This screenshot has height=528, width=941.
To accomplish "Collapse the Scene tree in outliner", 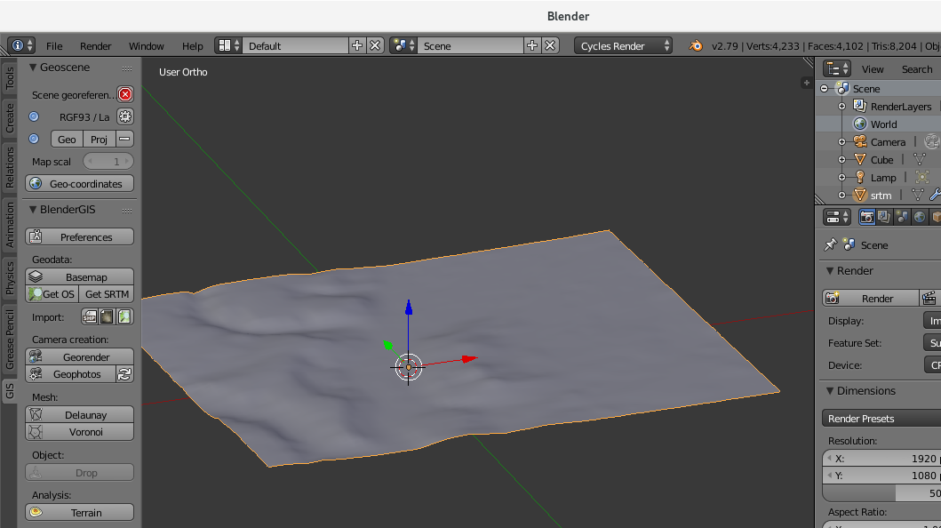I will point(825,89).
